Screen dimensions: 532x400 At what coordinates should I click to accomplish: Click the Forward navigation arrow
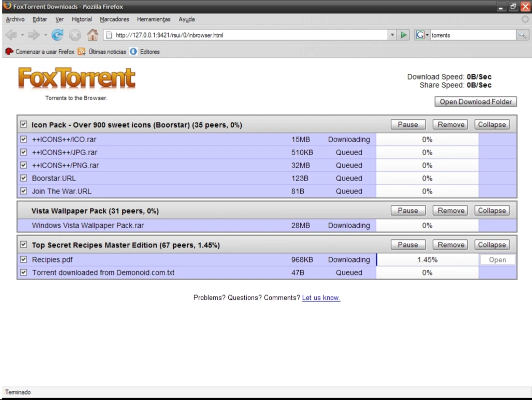tap(33, 34)
